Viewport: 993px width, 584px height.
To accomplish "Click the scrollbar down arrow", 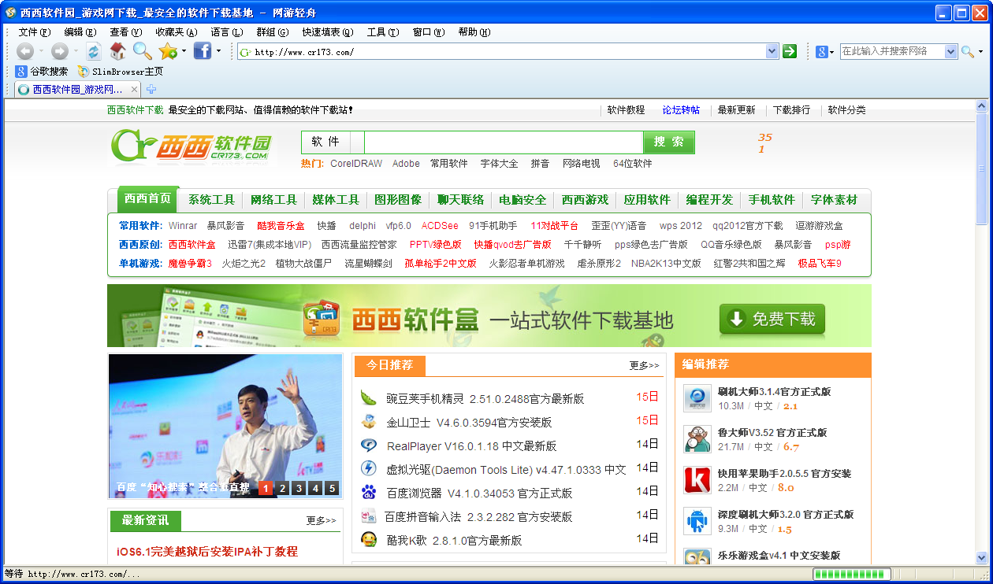I will click(x=981, y=558).
